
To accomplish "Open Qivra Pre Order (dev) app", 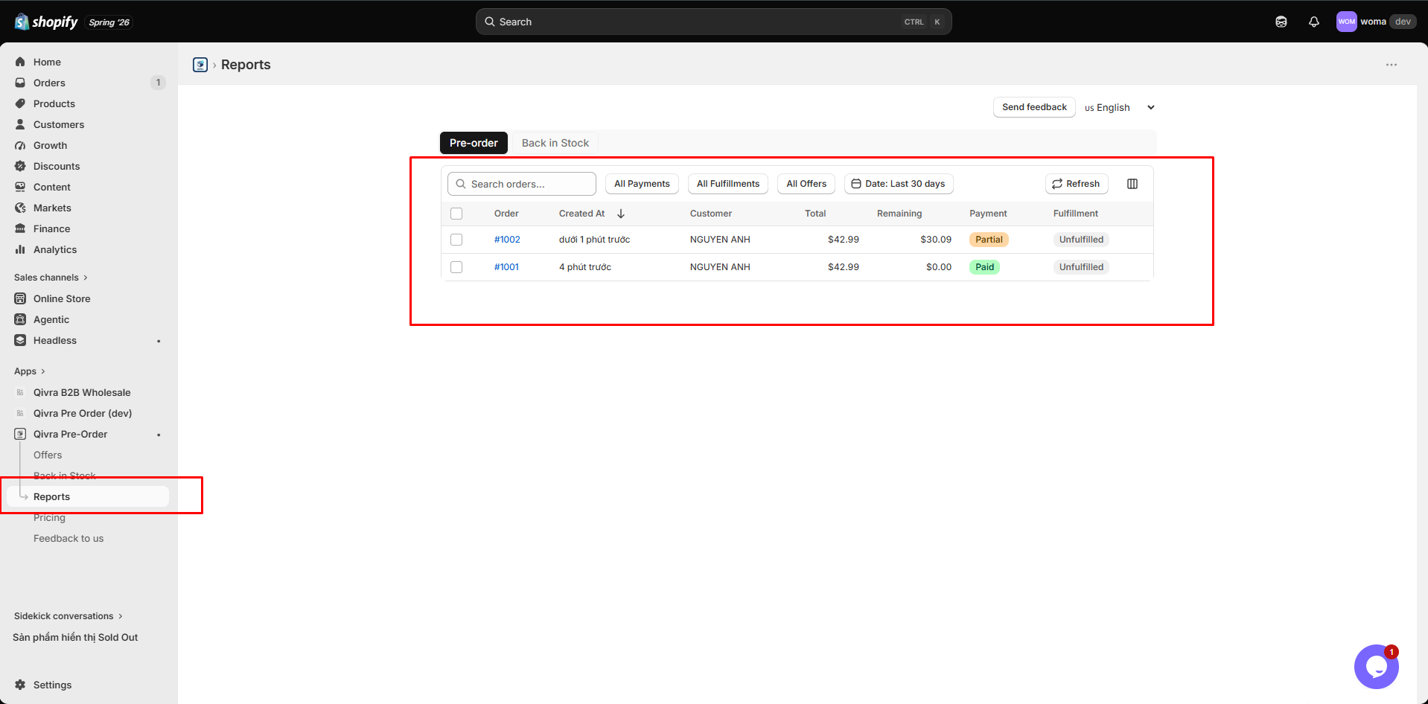I will pos(83,413).
